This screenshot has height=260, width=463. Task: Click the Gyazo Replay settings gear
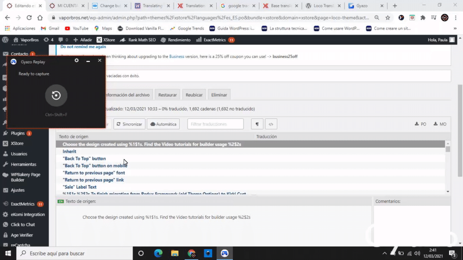pyautogui.click(x=76, y=60)
